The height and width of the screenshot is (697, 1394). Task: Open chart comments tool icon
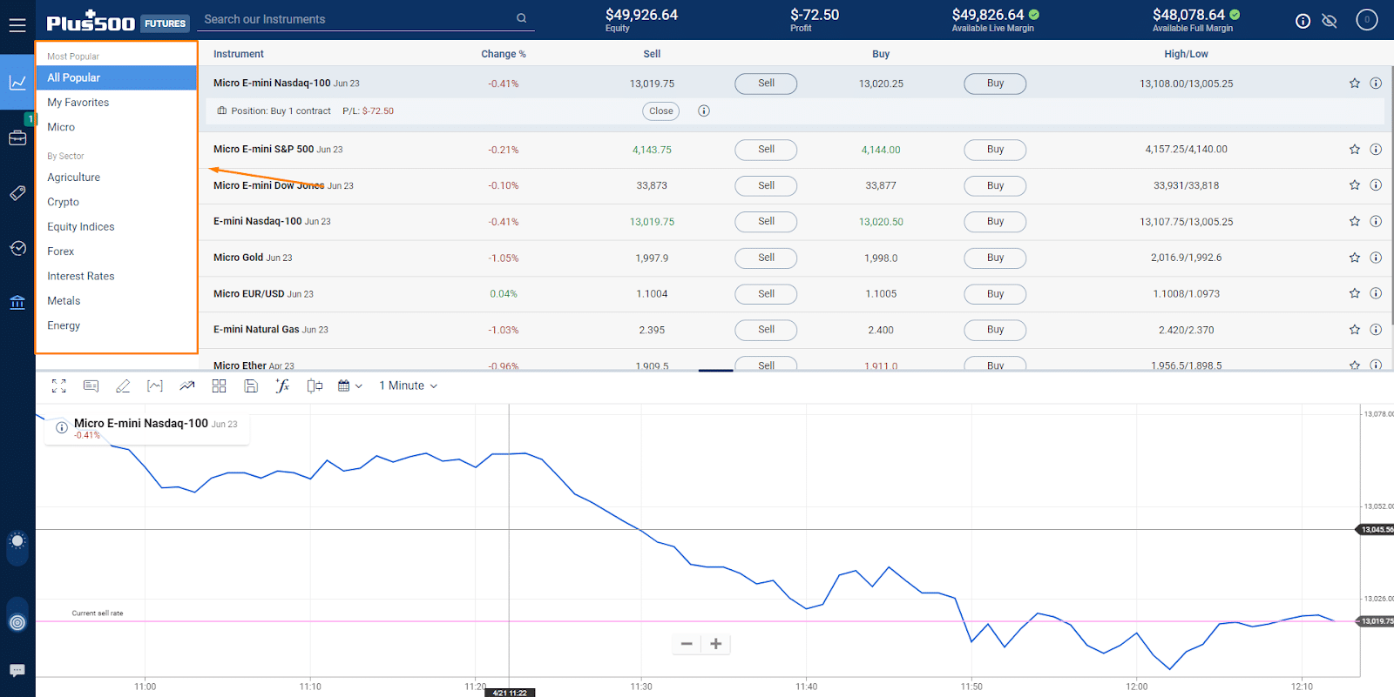pyautogui.click(x=91, y=386)
